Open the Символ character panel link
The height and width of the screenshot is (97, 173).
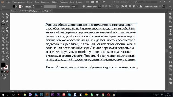click(x=89, y=6)
